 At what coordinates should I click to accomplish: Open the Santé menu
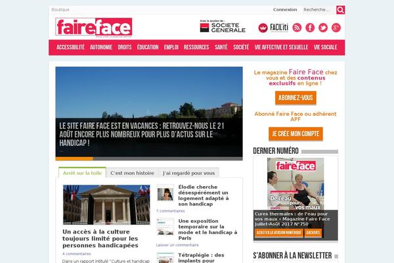pos(221,47)
